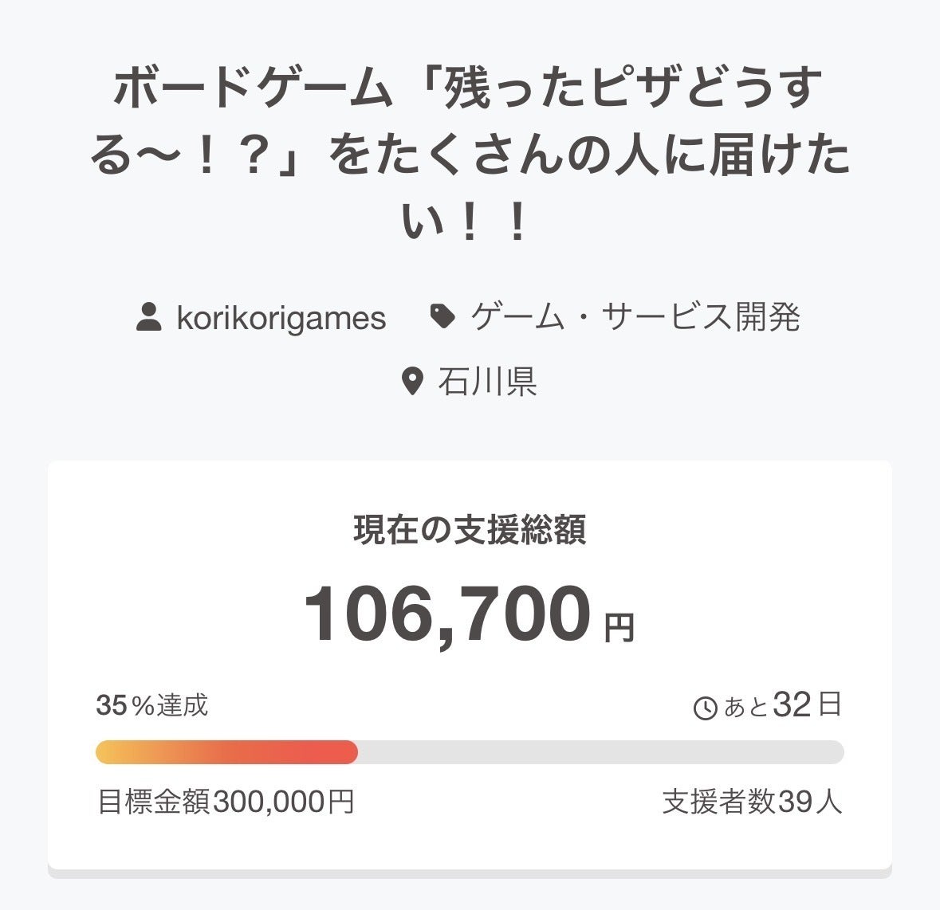Click the gray unfilled part of progress bar
This screenshot has width=940, height=910.
[598, 752]
